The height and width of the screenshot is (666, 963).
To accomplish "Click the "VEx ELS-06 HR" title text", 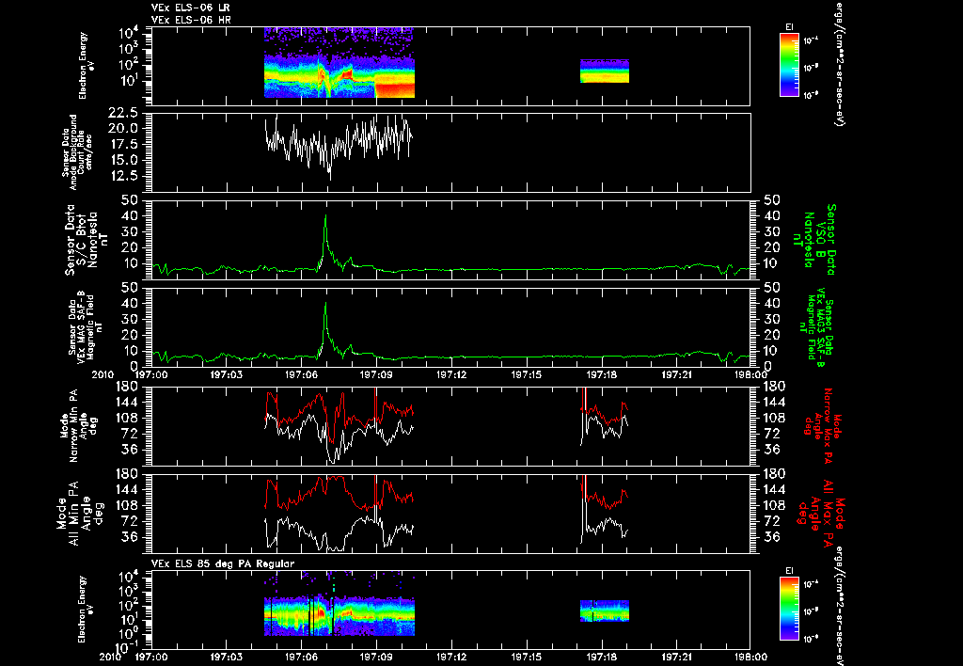I will 190,20.
